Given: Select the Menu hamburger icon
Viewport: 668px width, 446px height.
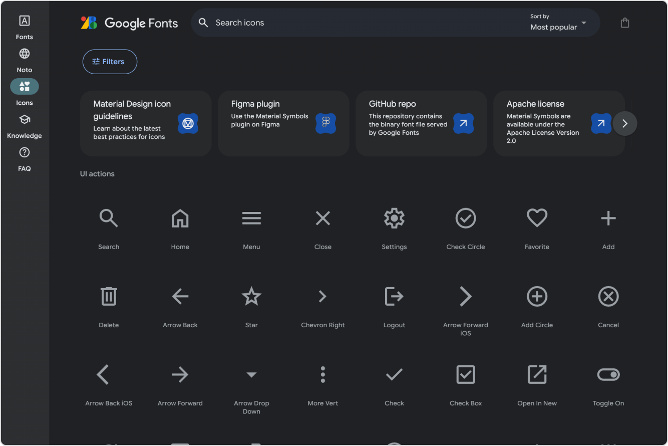Looking at the screenshot, I should [x=251, y=218].
